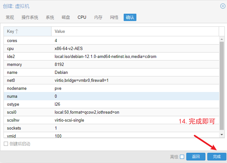227x163 pixels.
Task: Select the numa row in table
Action: point(111,96)
